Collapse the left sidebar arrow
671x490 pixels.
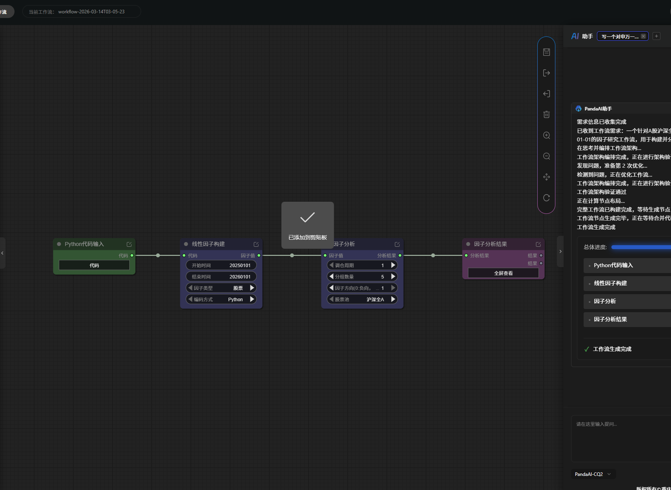click(x=2, y=253)
